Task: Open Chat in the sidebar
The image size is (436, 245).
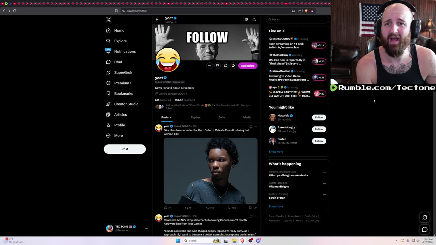Action: pyautogui.click(x=114, y=62)
